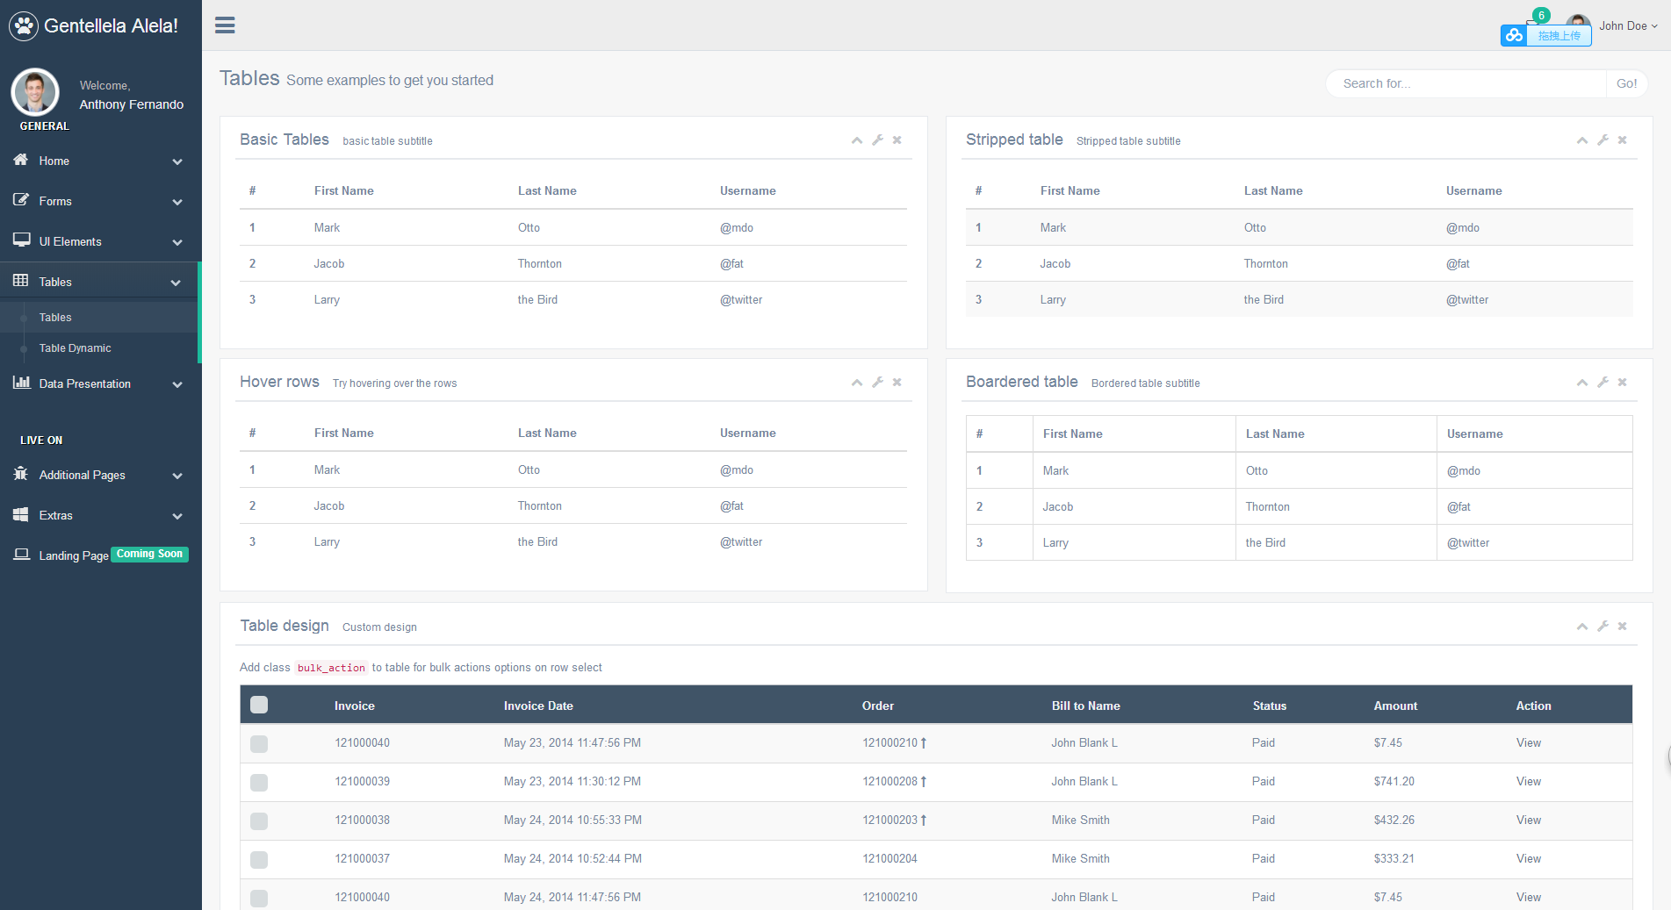Collapse the Boardered table panel

(x=1582, y=383)
